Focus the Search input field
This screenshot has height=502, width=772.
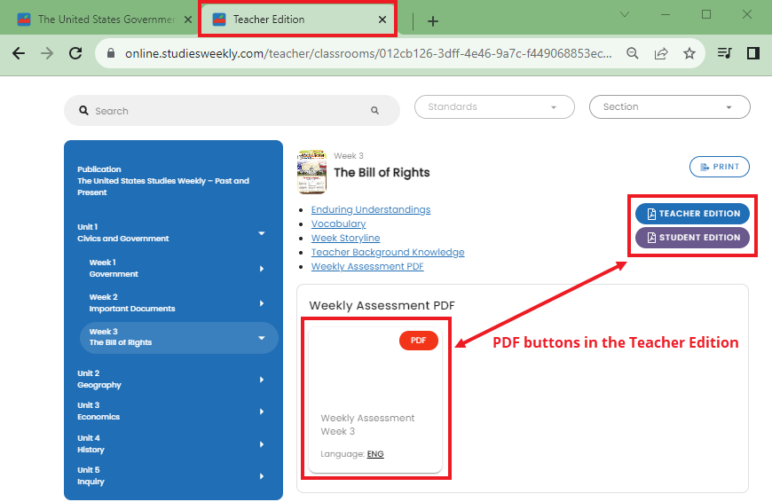point(232,111)
